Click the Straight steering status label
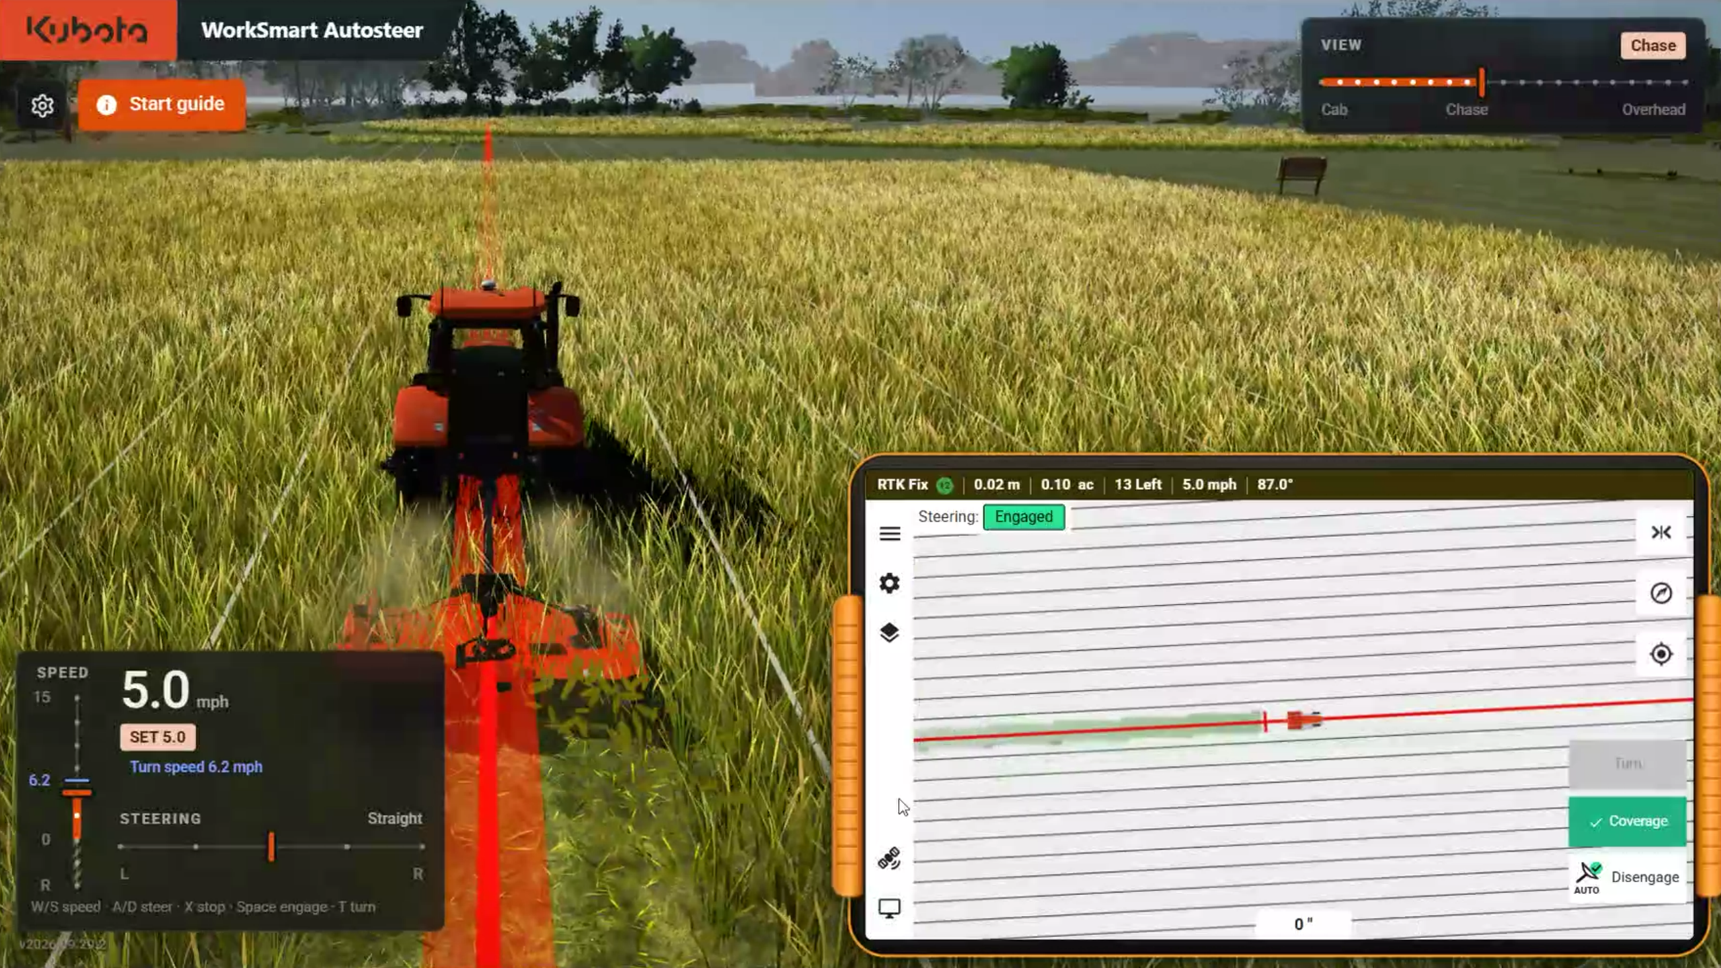Viewport: 1721px width, 968px height. 395,818
